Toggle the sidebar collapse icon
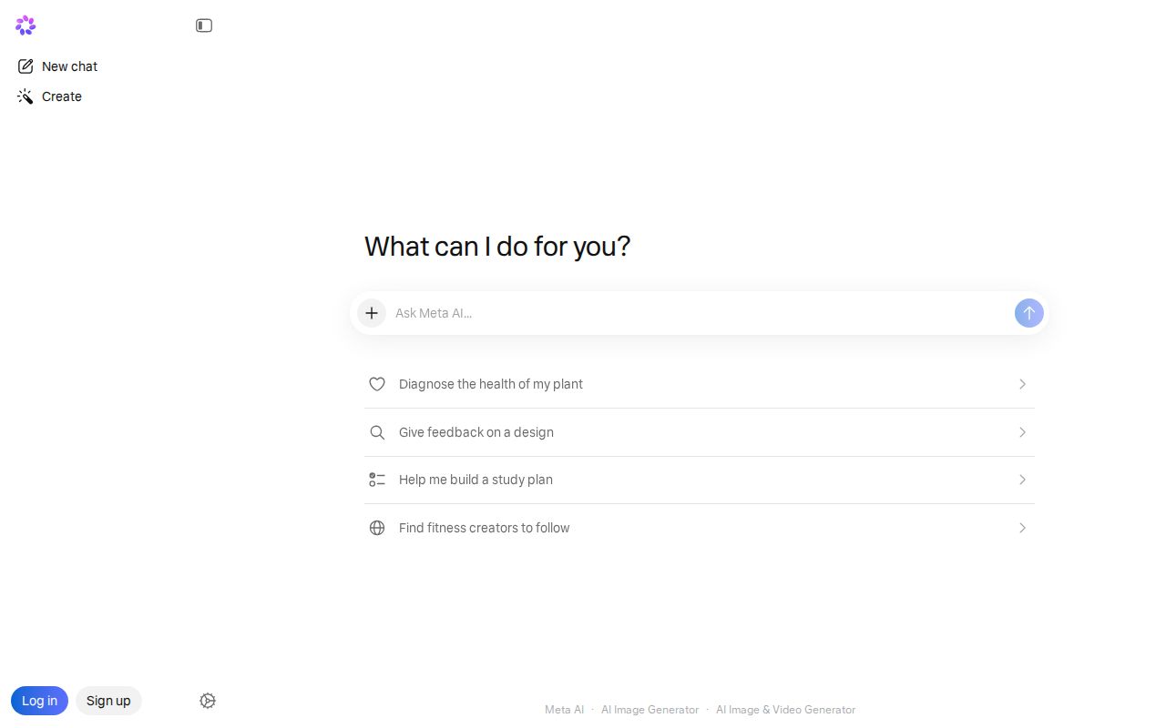This screenshot has height=728, width=1166. point(204,25)
